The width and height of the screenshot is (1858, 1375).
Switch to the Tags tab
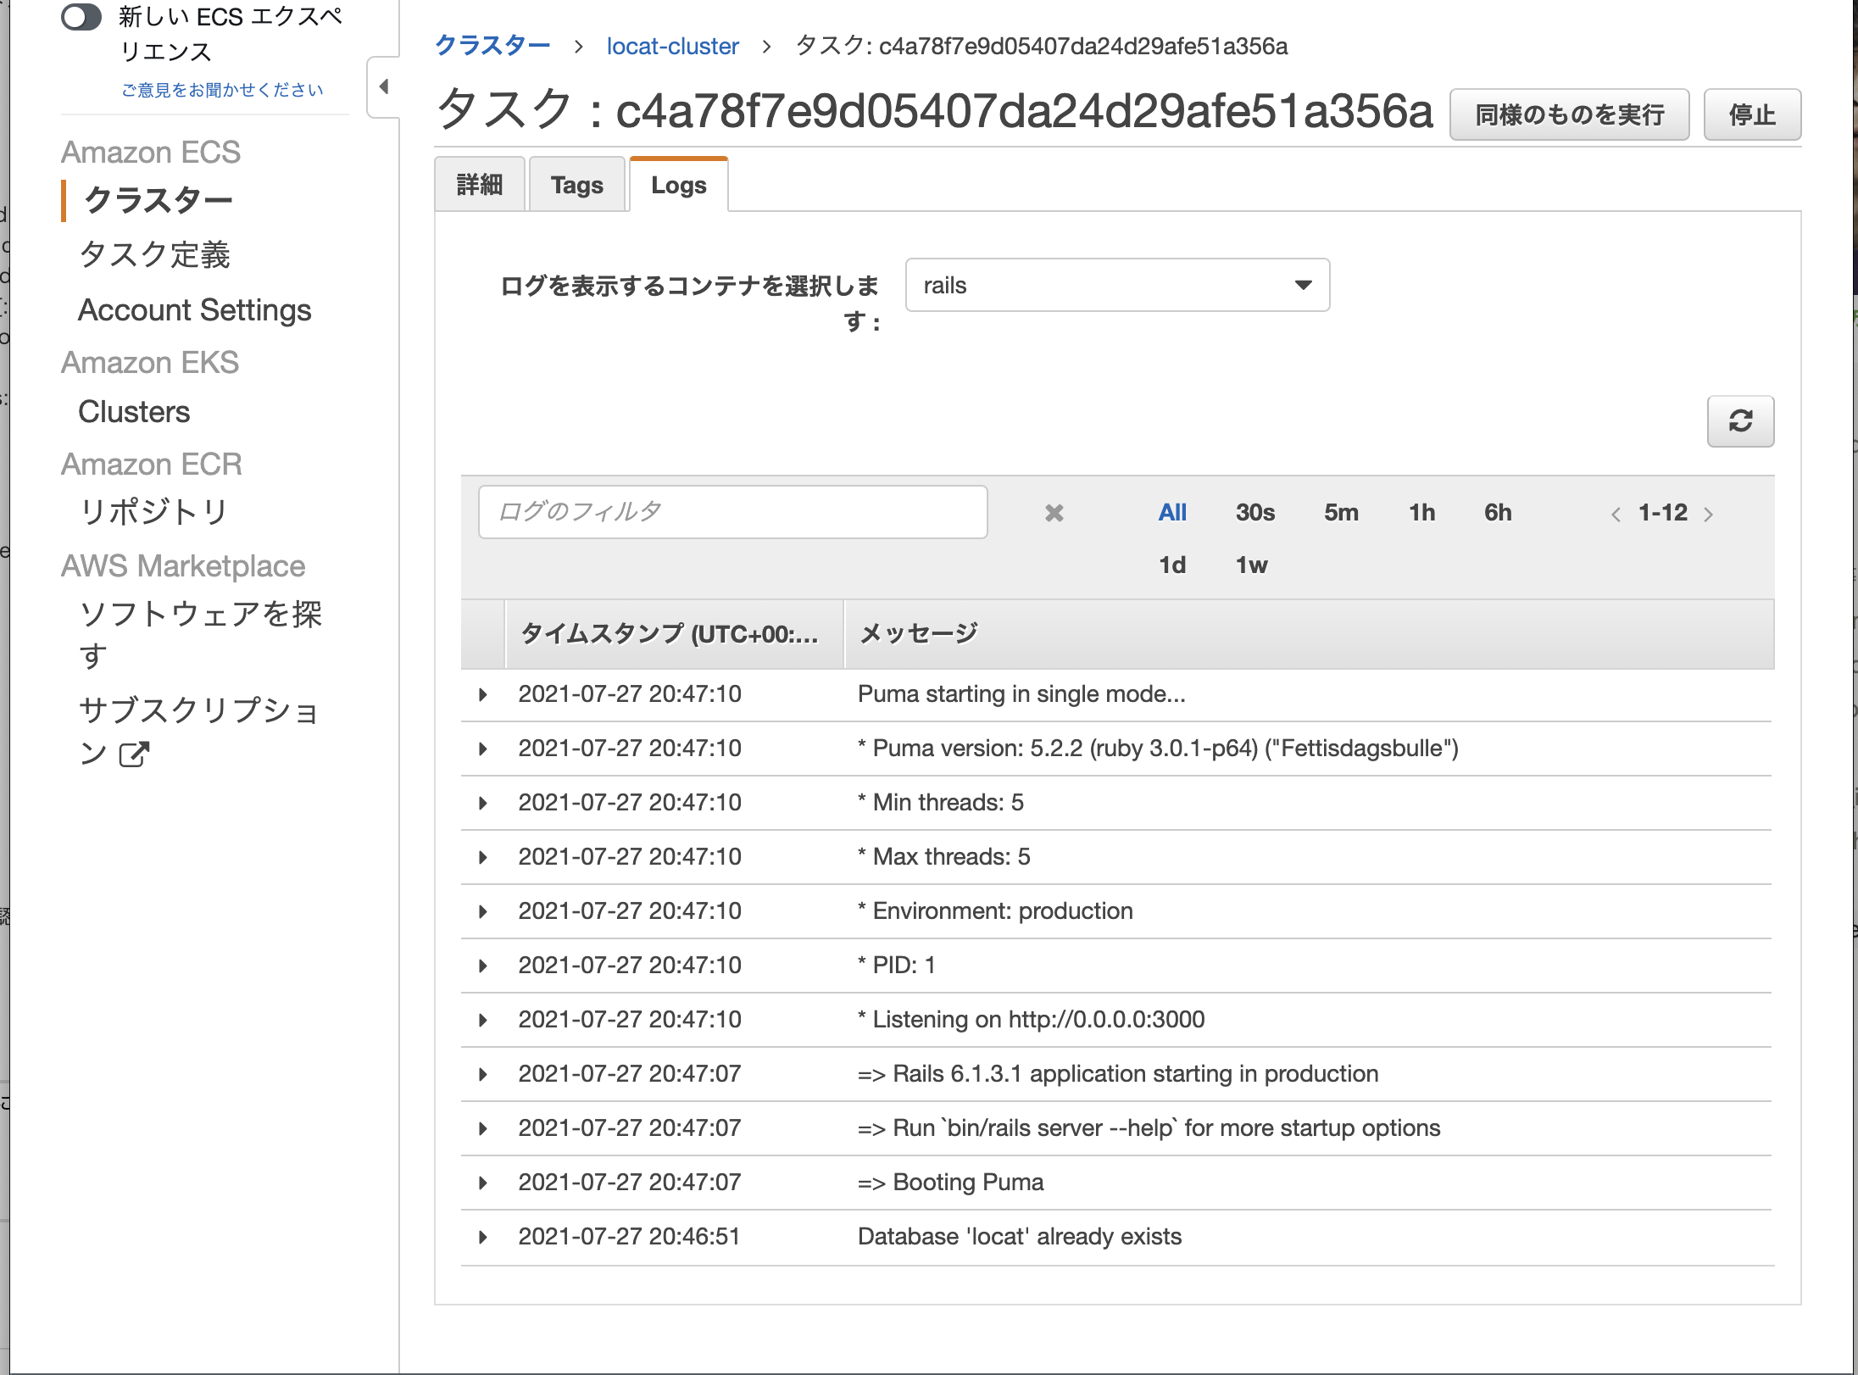point(576,185)
